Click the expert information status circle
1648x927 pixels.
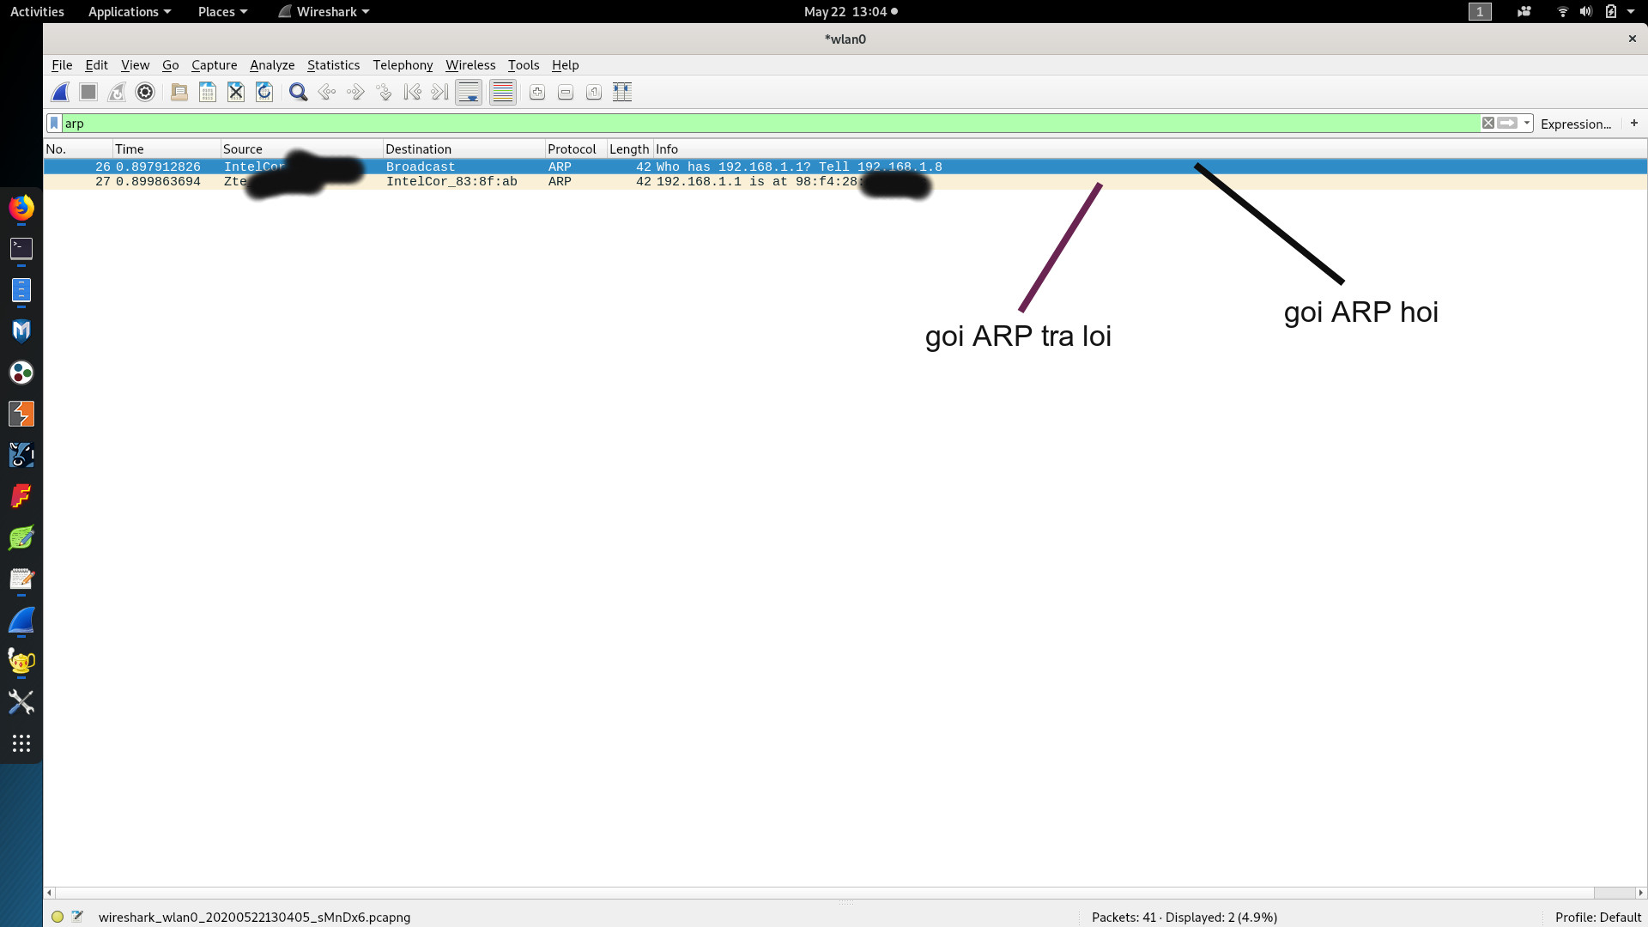click(58, 917)
